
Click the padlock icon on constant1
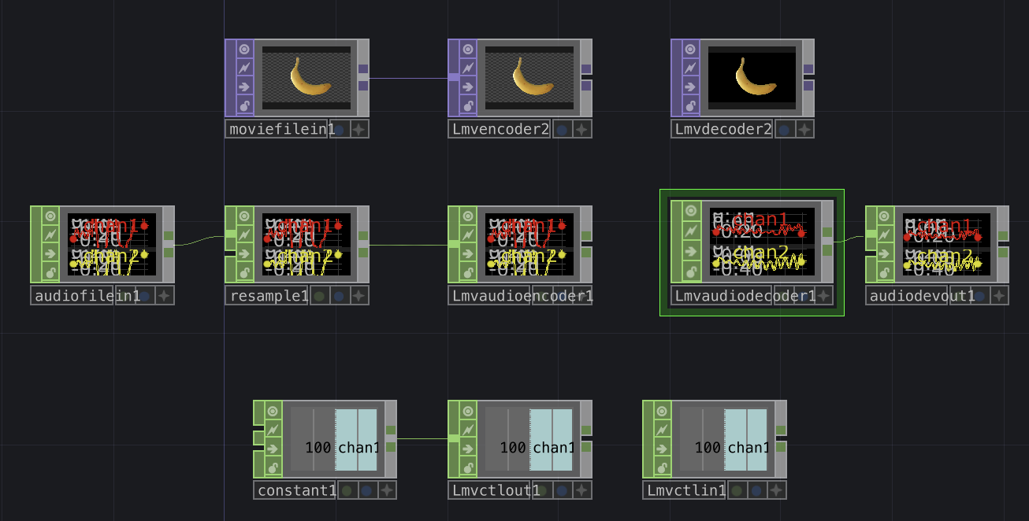tap(273, 467)
